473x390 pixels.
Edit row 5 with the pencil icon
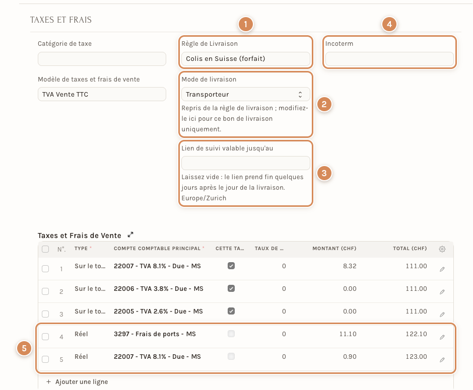pos(442,360)
